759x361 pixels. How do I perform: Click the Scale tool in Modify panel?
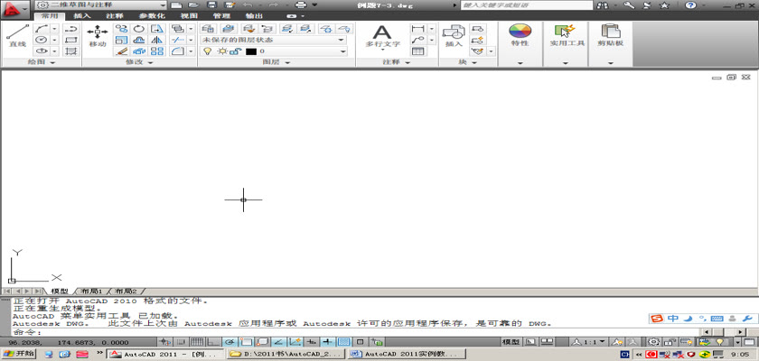121,40
